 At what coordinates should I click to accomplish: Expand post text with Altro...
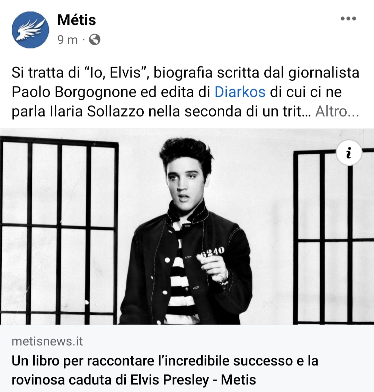(x=337, y=111)
